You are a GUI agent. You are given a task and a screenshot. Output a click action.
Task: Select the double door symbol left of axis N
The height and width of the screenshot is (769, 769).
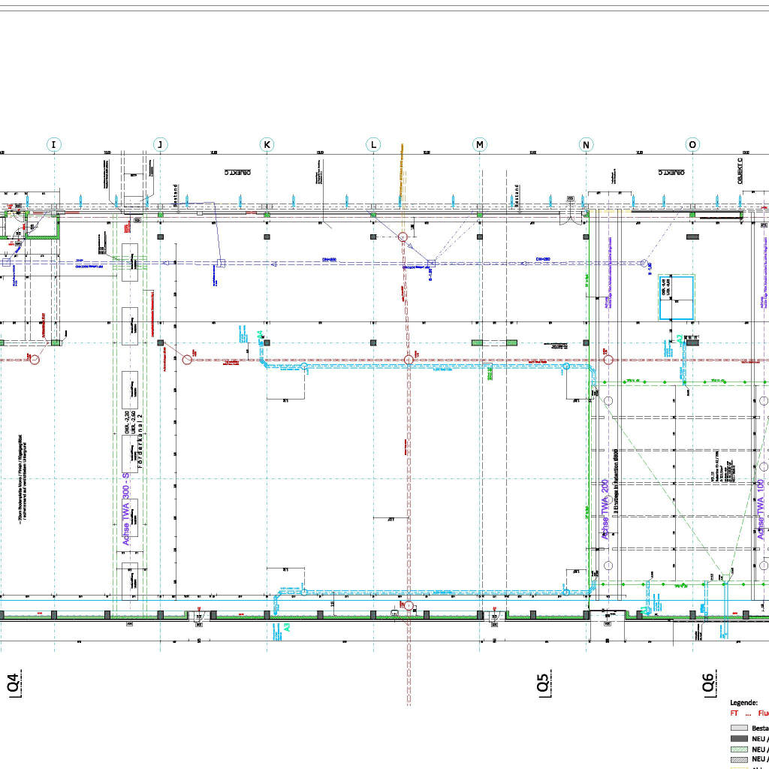click(569, 220)
